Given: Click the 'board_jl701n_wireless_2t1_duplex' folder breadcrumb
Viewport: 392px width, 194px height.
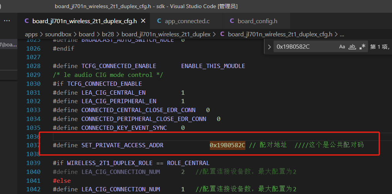Looking at the screenshot, I should (166, 34).
